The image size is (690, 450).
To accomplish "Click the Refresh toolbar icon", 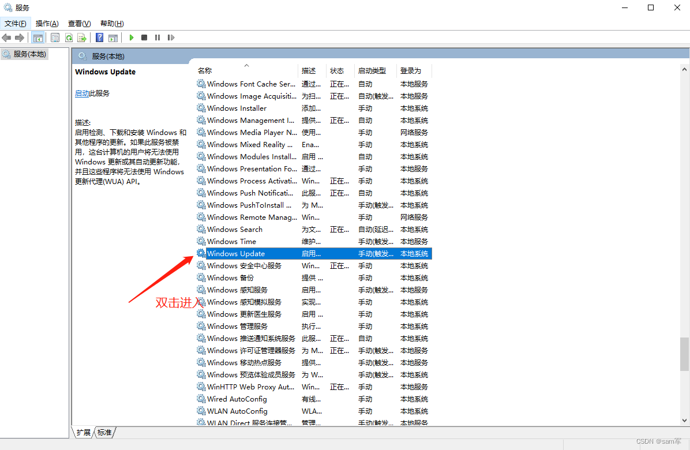I will point(69,38).
